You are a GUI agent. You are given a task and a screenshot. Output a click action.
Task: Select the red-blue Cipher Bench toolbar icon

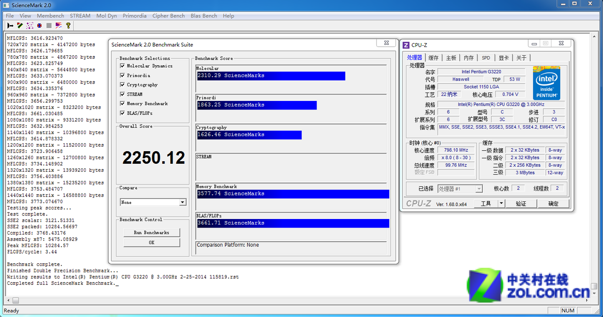click(x=39, y=25)
